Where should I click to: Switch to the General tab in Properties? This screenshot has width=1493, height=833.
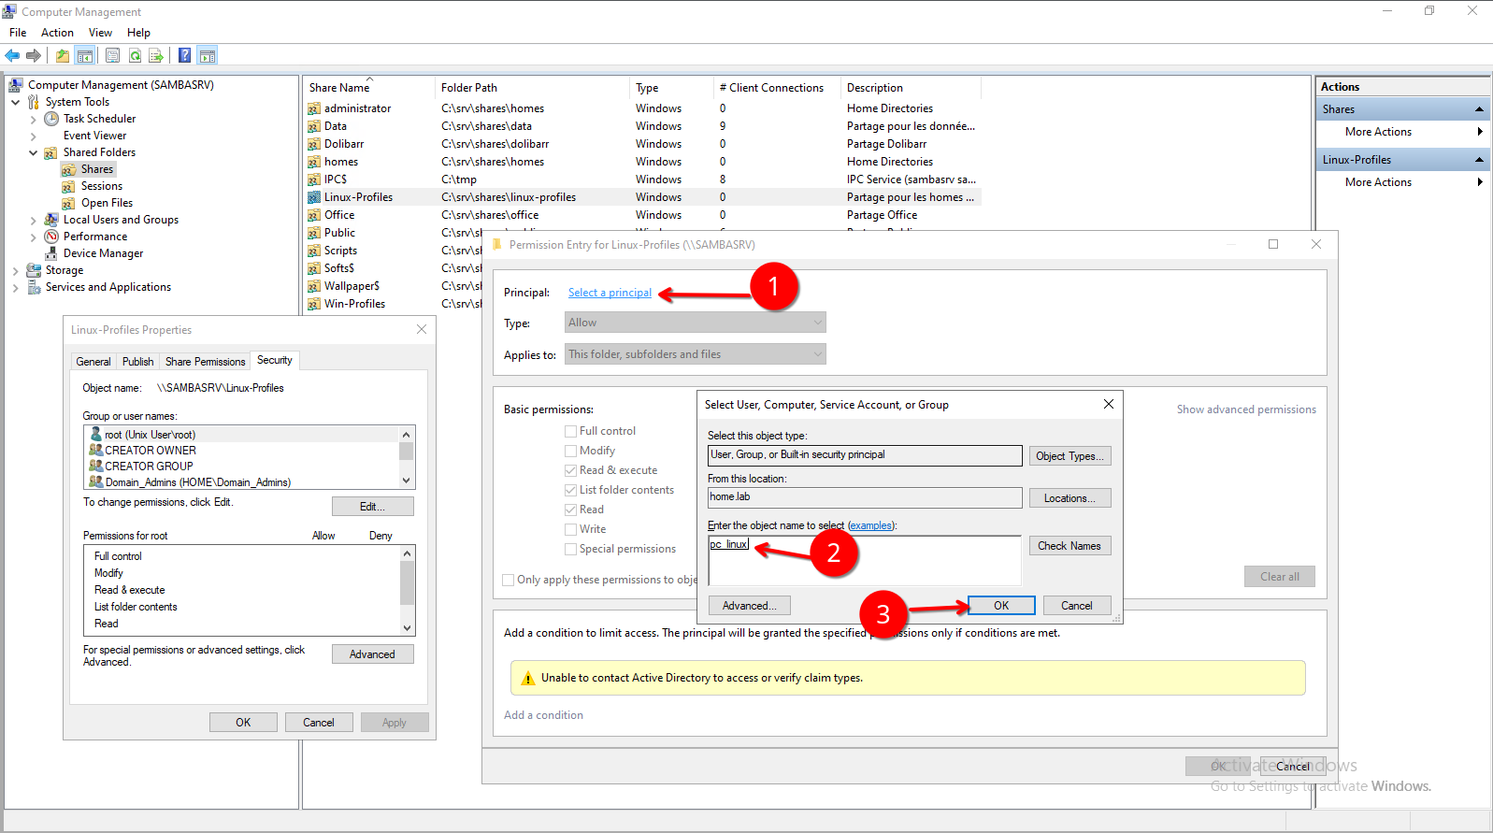point(93,362)
